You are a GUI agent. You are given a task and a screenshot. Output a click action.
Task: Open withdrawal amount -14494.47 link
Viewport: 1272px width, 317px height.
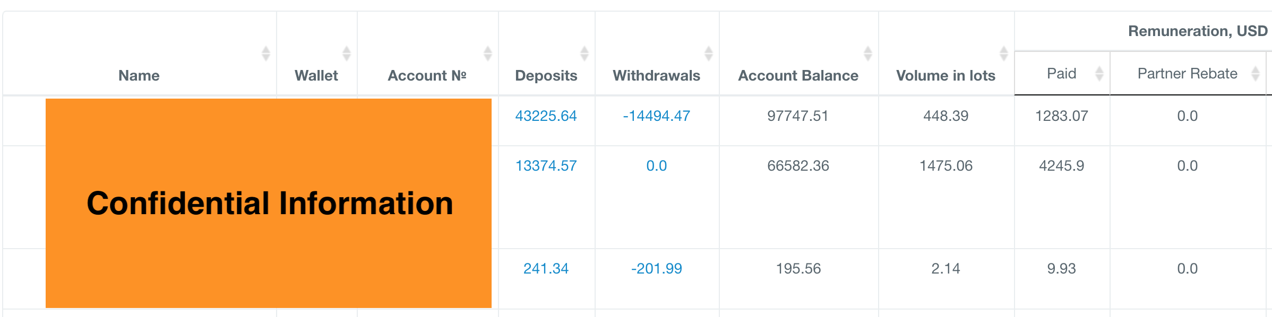(x=657, y=116)
